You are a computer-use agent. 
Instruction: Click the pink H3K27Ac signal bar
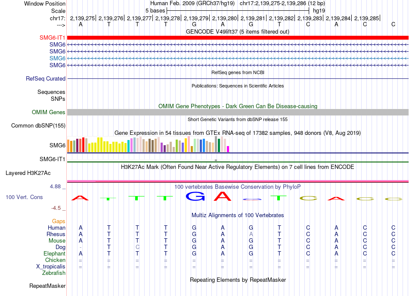(238, 181)
